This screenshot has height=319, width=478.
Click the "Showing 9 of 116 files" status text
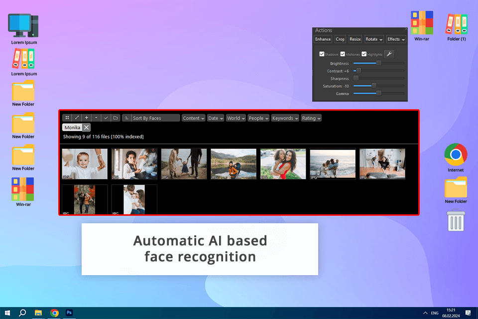(x=87, y=137)
